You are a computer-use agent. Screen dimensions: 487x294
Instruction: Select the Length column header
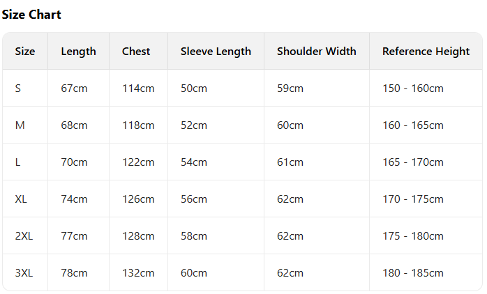tap(78, 52)
